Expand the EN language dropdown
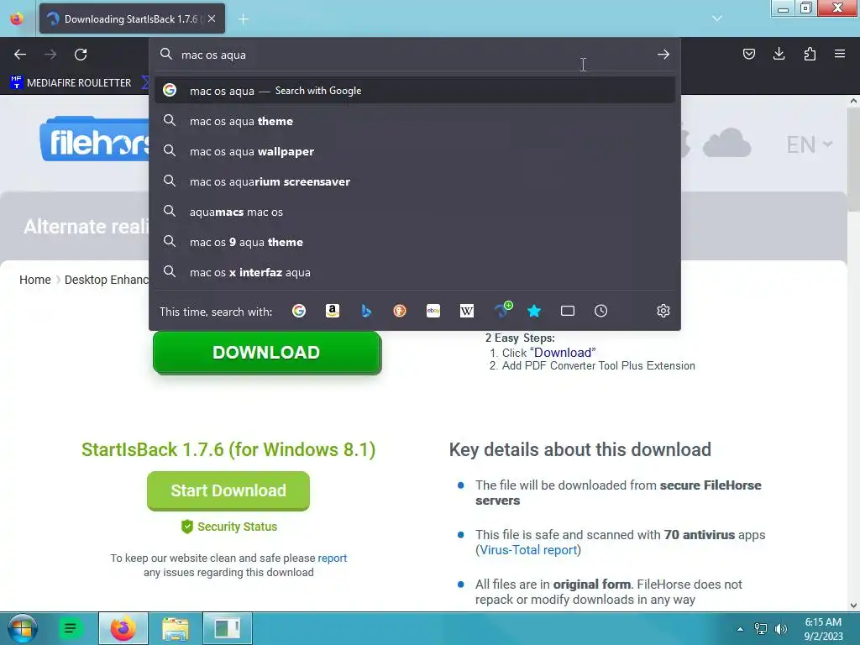The image size is (860, 645). coord(810,144)
